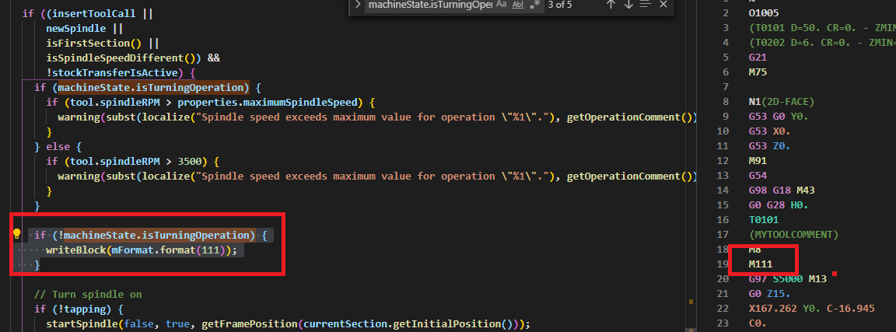Toggle Match Whole Word in the find widget
896x332 pixels.
(x=518, y=5)
